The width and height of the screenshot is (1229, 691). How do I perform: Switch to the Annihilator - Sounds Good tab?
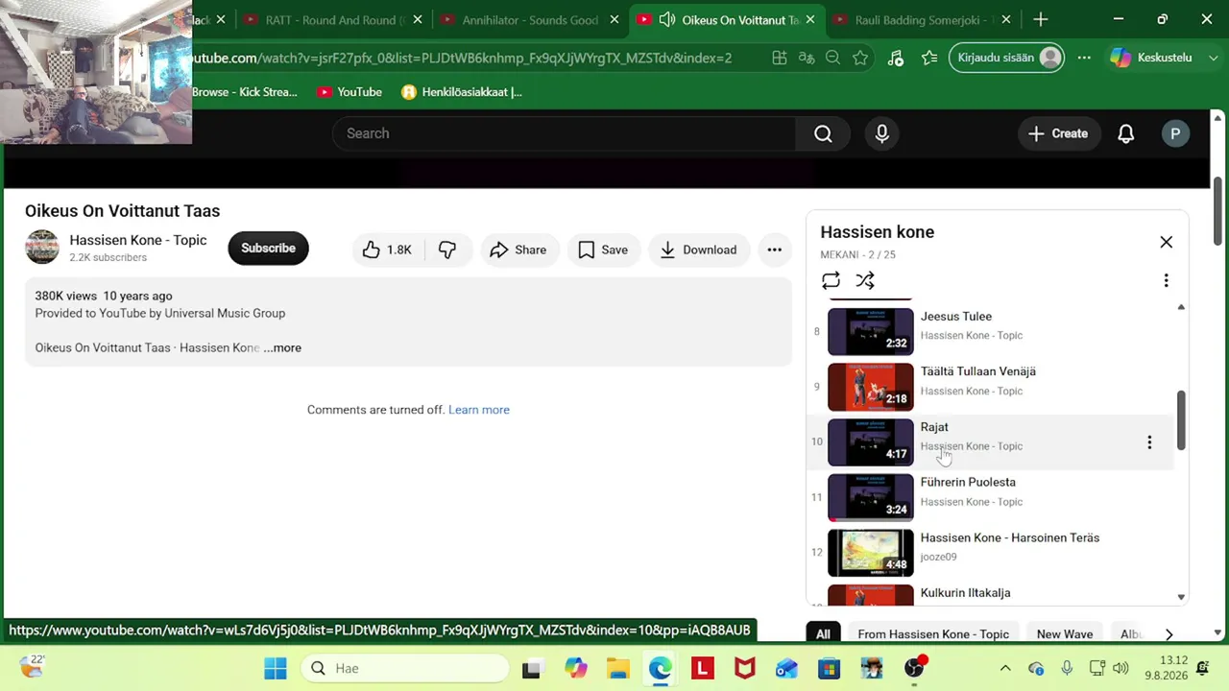(x=530, y=19)
